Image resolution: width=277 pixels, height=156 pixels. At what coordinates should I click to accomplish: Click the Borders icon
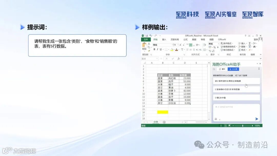166,50
